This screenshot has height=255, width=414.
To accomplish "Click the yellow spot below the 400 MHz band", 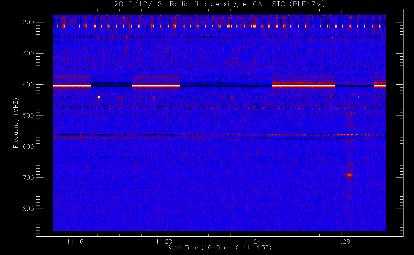I will coord(99,97).
